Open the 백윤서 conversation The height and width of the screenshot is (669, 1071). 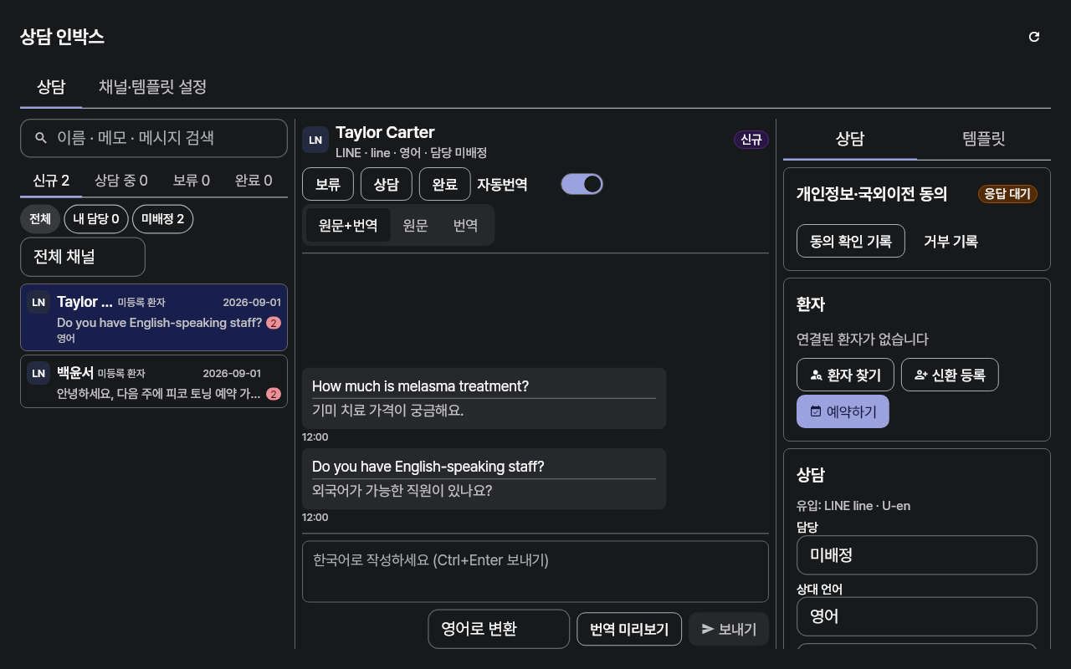(154, 381)
